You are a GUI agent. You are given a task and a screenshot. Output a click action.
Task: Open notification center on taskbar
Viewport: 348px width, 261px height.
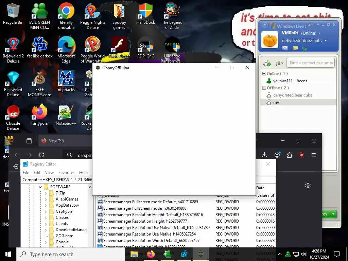click(x=337, y=254)
